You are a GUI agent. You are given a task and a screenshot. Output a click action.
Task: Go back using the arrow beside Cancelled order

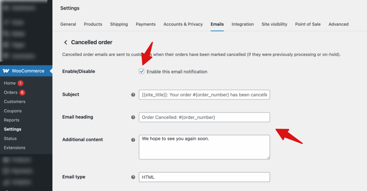[66, 42]
